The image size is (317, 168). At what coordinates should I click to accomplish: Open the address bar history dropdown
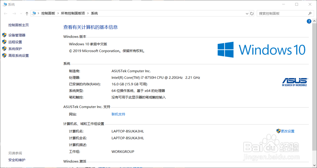[247, 14]
